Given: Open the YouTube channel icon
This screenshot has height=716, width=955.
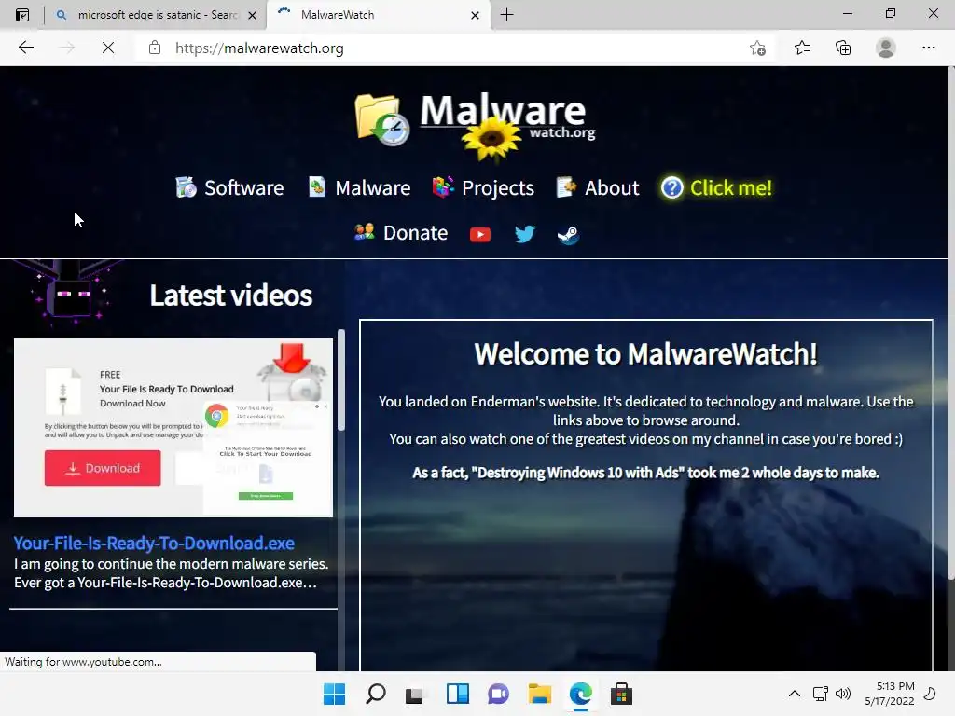Looking at the screenshot, I should (480, 234).
